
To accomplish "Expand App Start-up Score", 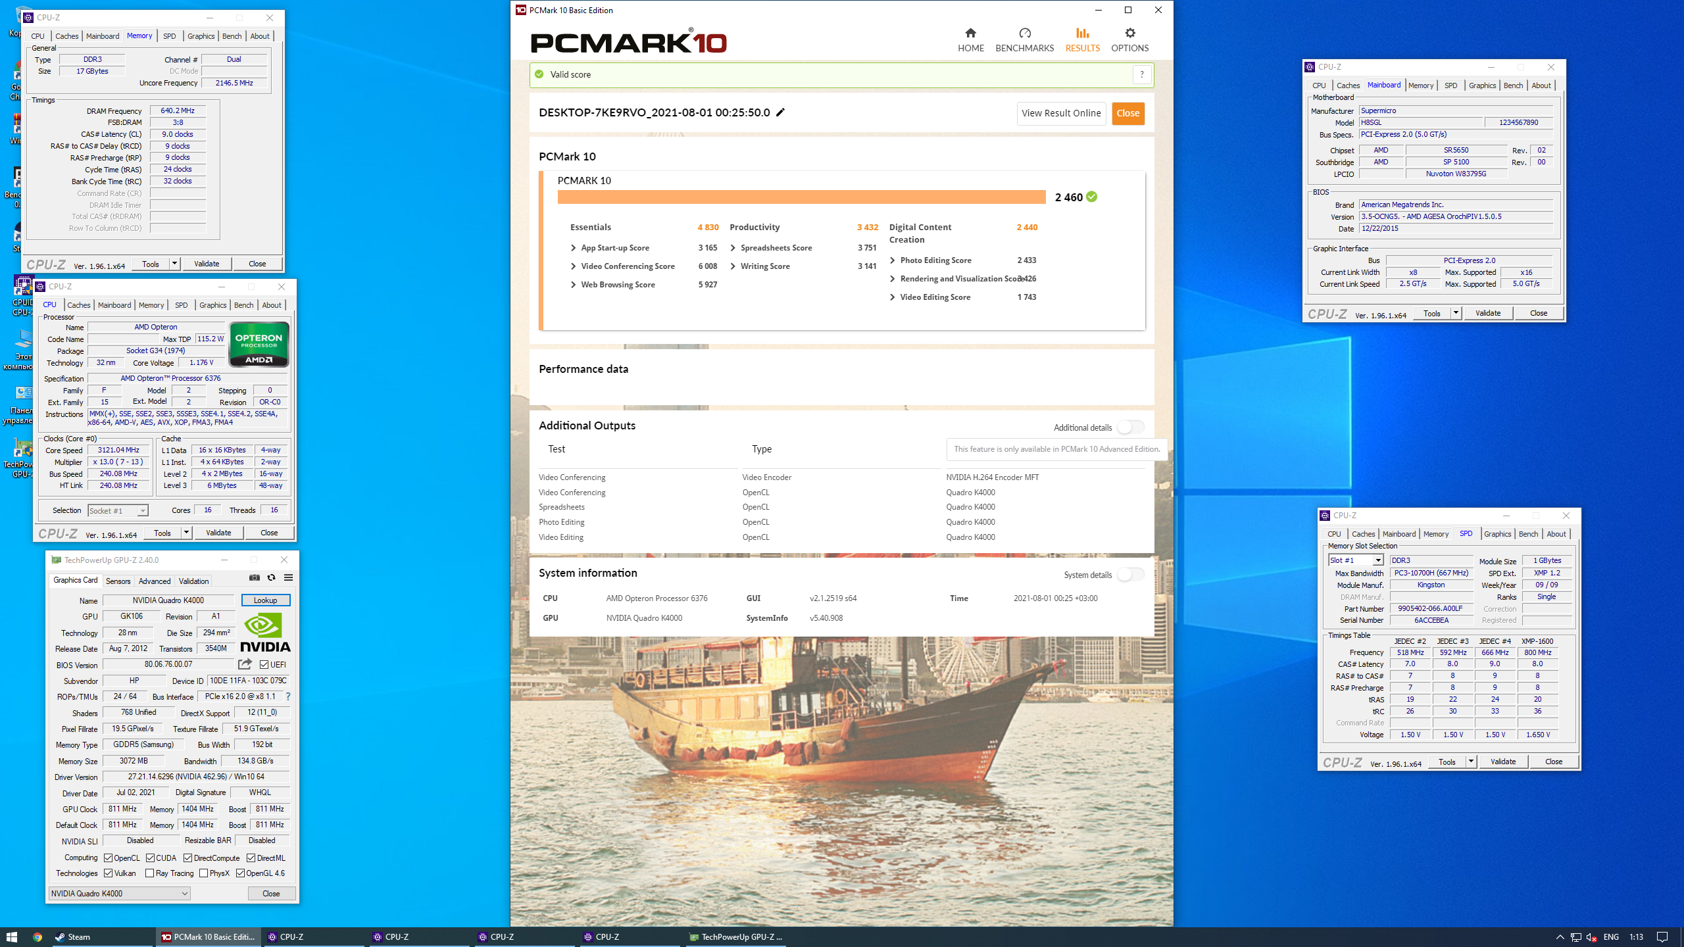I will point(574,248).
